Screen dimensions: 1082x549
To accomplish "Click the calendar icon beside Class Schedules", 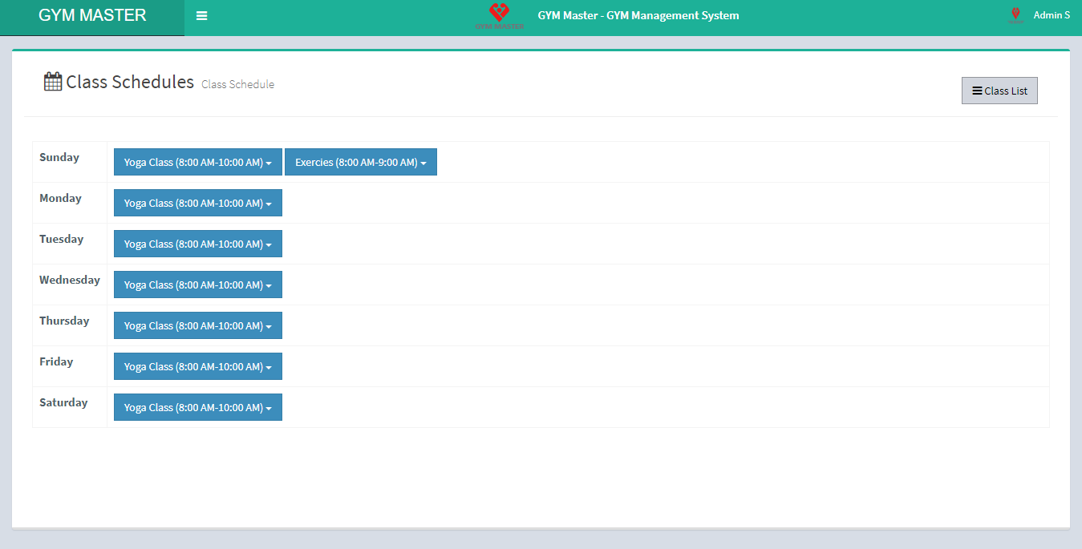I will point(53,82).
